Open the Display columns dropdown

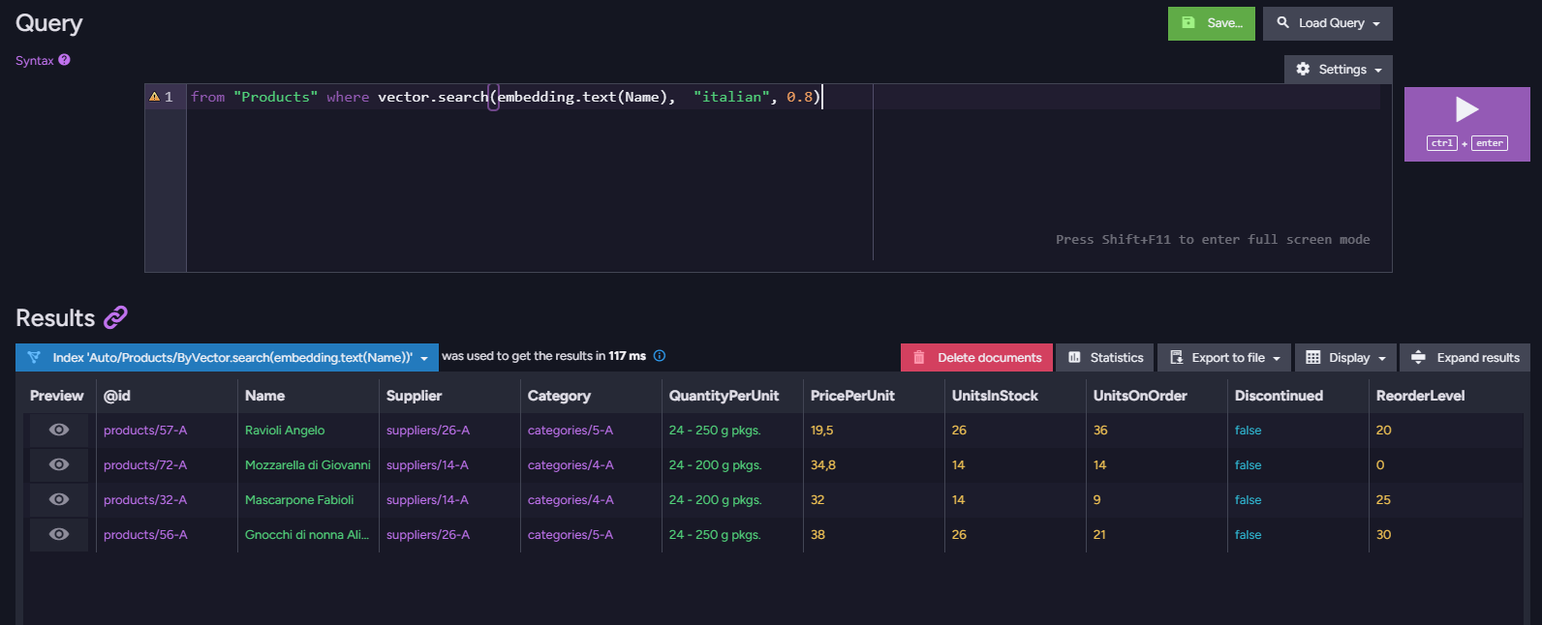1346,357
